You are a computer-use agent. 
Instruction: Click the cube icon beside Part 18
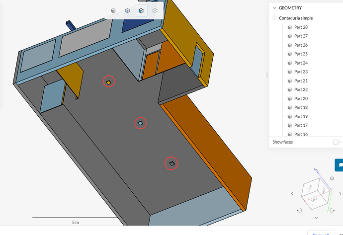[x=290, y=107]
